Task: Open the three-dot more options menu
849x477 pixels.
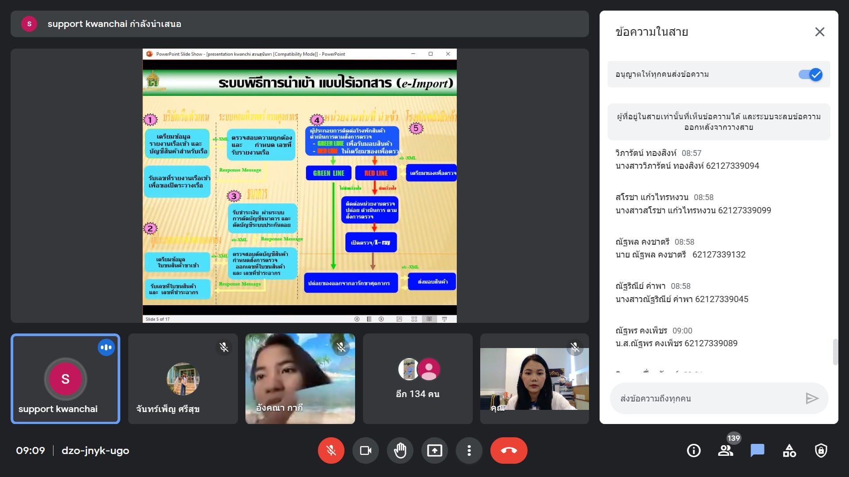Action: click(x=469, y=450)
